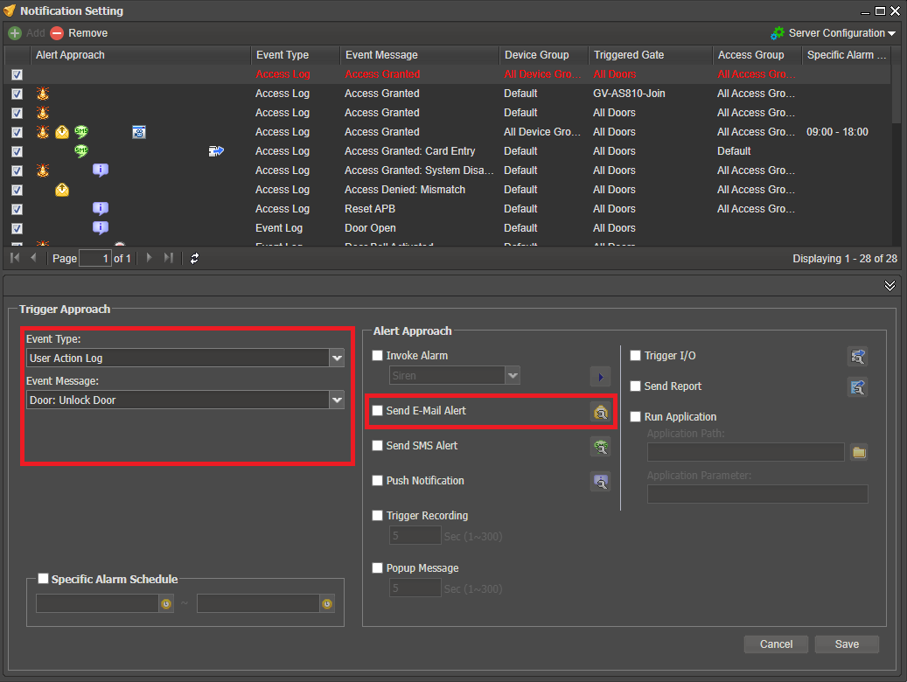Click the Cancel button
Screen dimensions: 907x682
[776, 644]
